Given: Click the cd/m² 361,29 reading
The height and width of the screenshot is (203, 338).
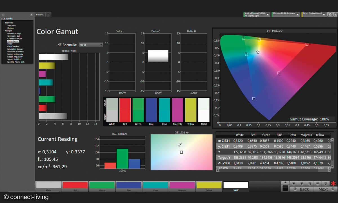Looking at the screenshot, I should pos(52,167).
